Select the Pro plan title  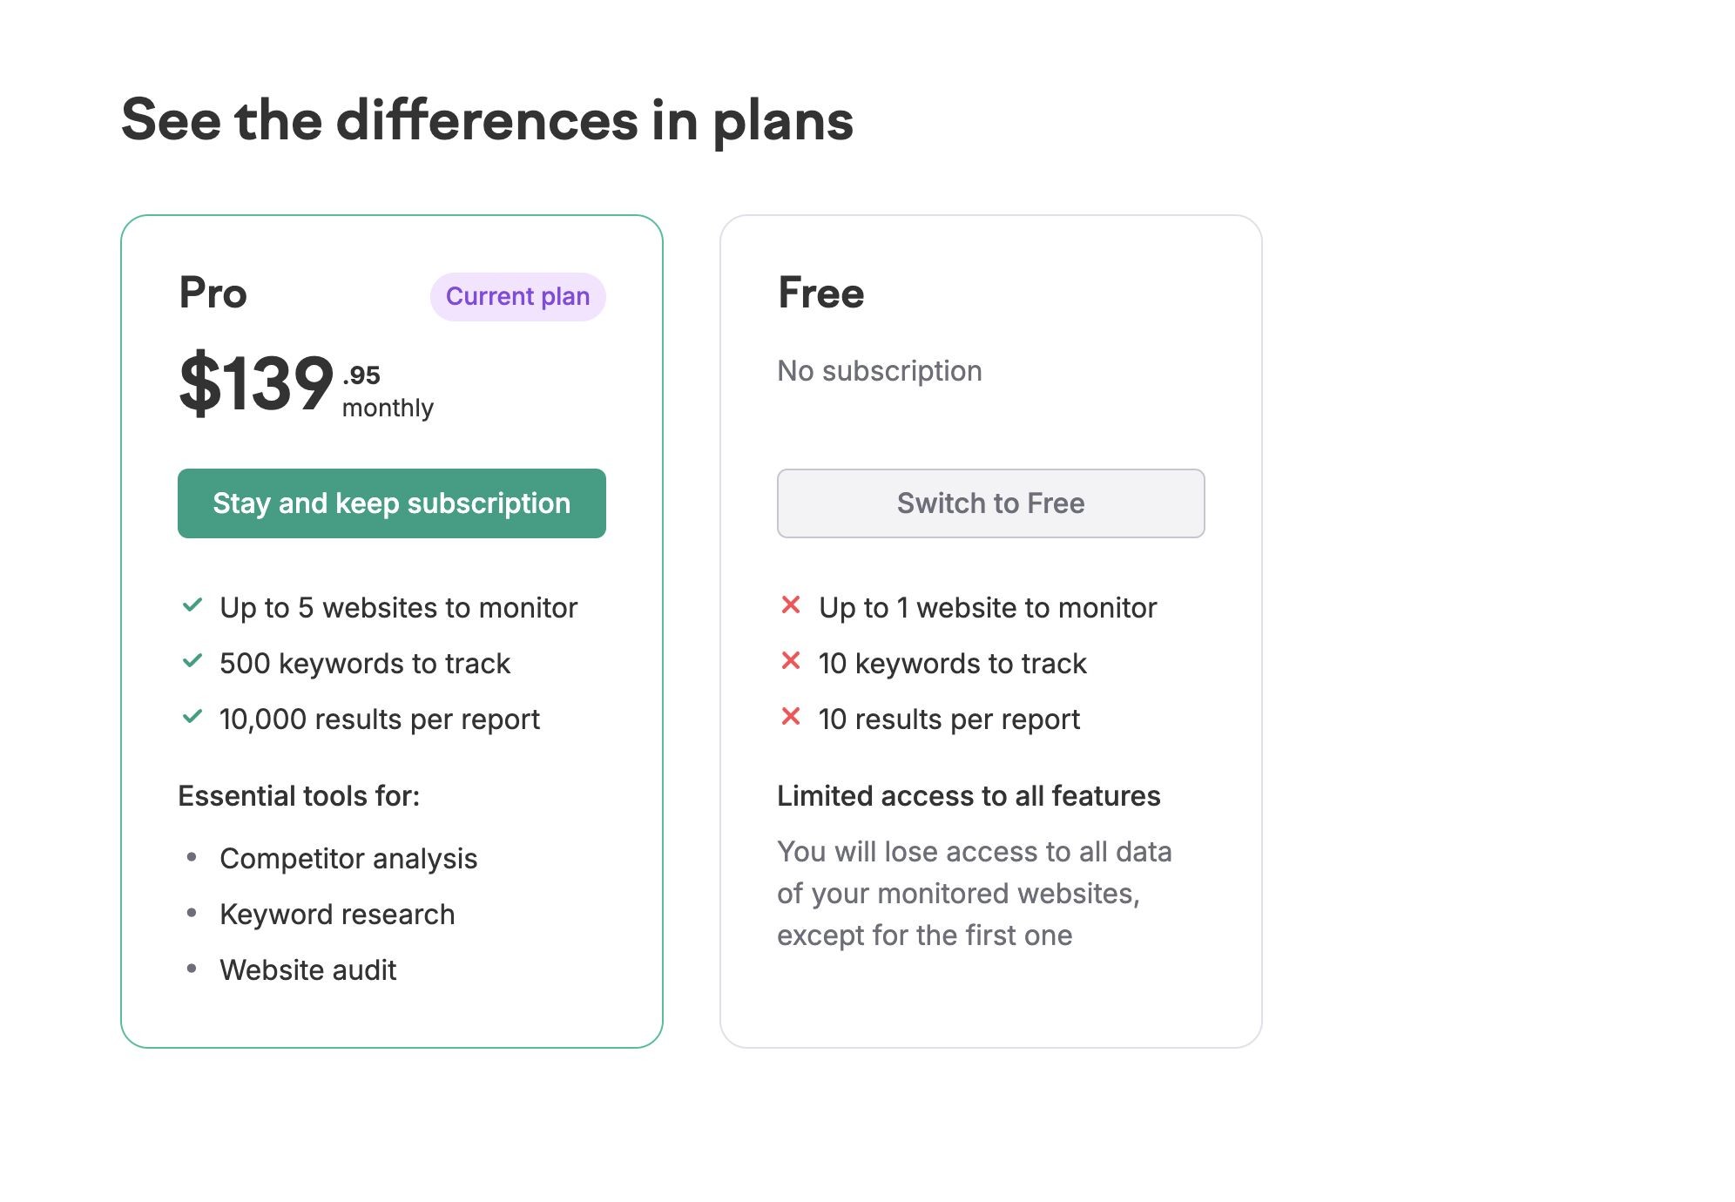point(213,294)
